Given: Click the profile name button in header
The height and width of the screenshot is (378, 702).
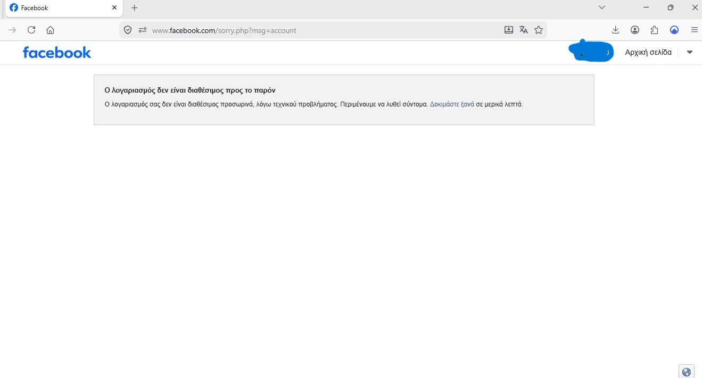Looking at the screenshot, I should 591,52.
